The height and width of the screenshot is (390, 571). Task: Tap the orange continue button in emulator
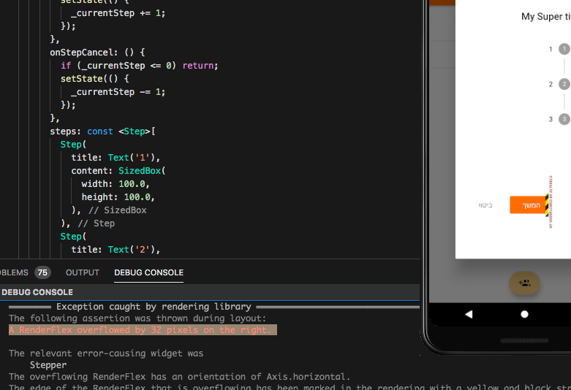pyautogui.click(x=529, y=204)
